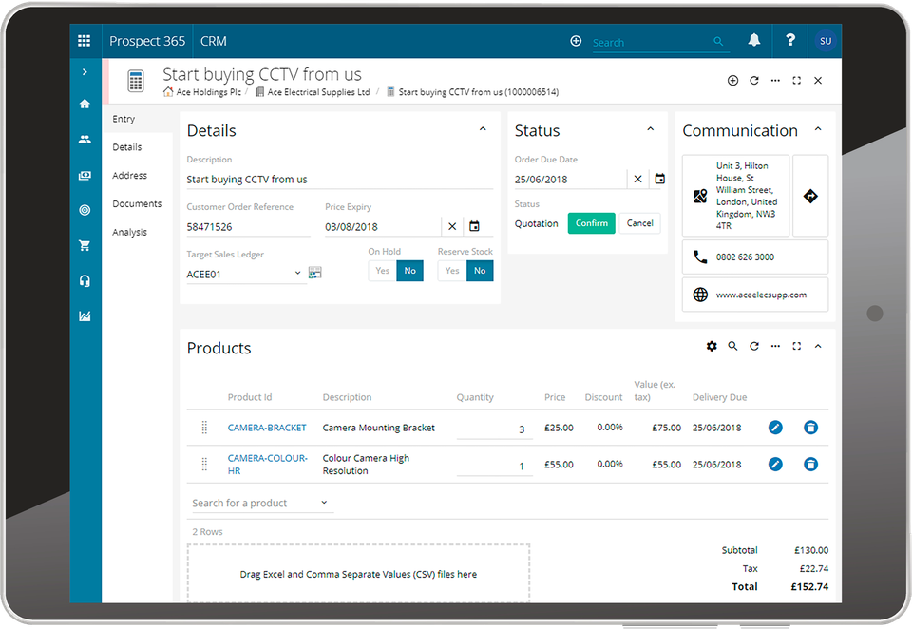The image size is (912, 629).
Task: Click the add icon in quote header
Action: click(x=732, y=81)
